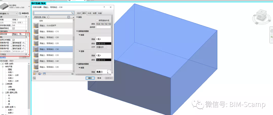This screenshot has height=115, width=273.
Task: Open the type selector dropdown arrow
Action: coord(29,7)
